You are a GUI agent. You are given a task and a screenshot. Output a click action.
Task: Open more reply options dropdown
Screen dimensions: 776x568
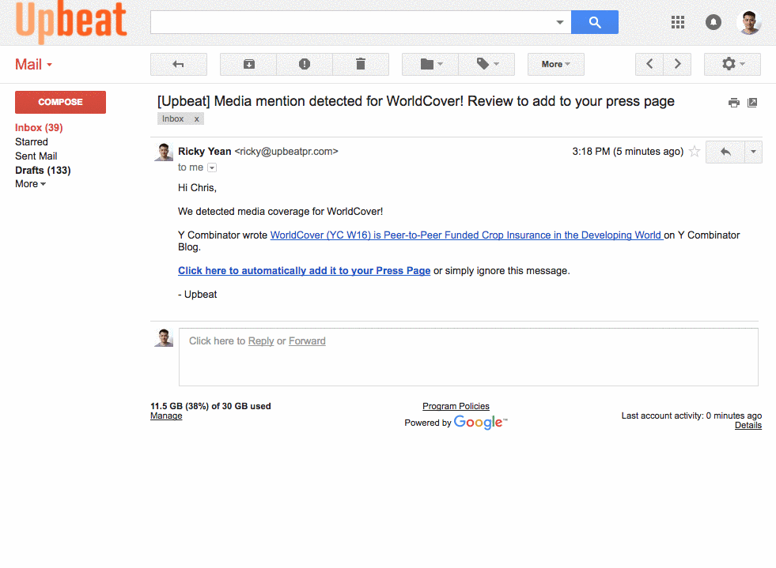tap(753, 152)
